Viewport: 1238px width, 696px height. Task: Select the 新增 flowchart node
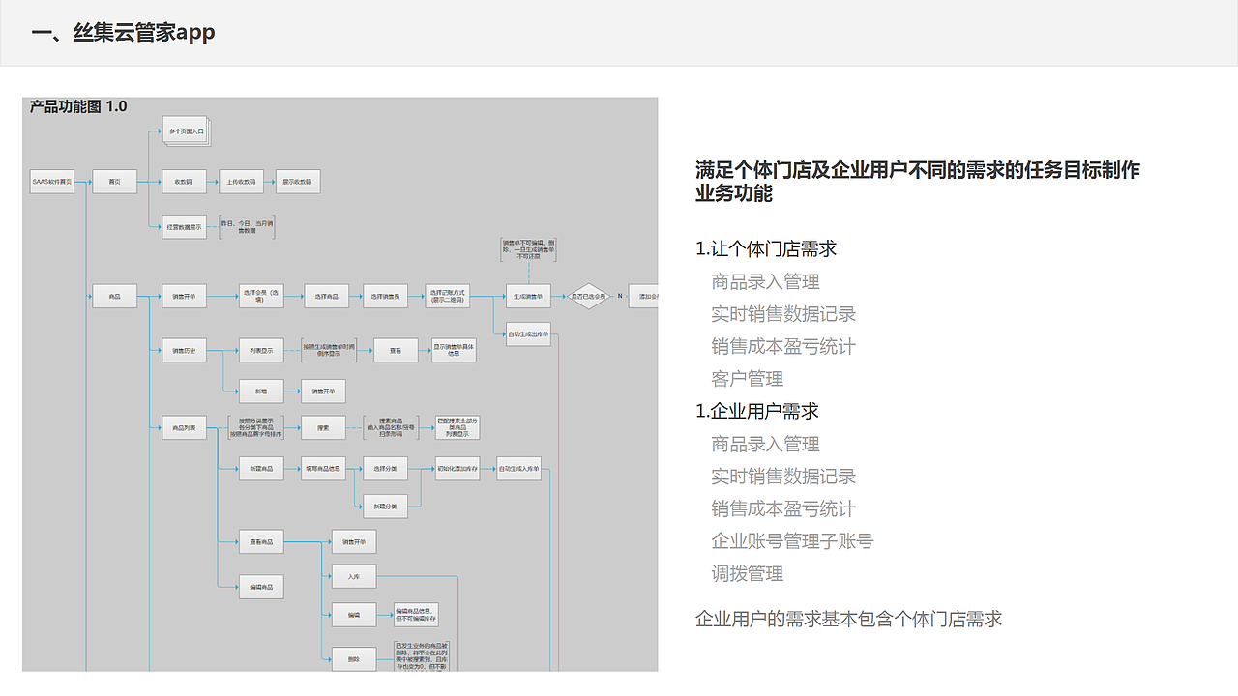click(261, 391)
